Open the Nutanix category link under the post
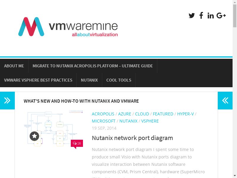Screen dimensions: 237x178 pyautogui.click(x=128, y=121)
